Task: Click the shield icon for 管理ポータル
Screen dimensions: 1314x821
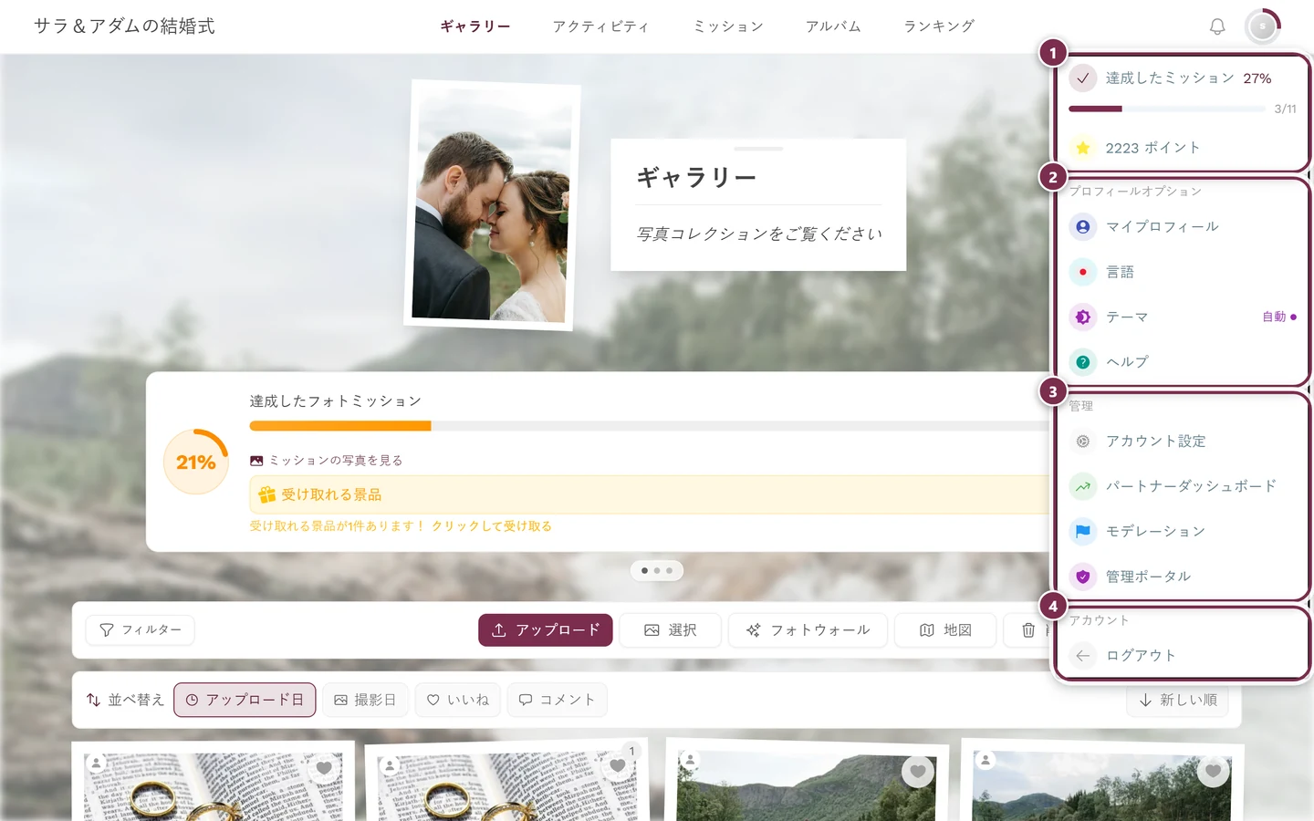Action: point(1082,577)
